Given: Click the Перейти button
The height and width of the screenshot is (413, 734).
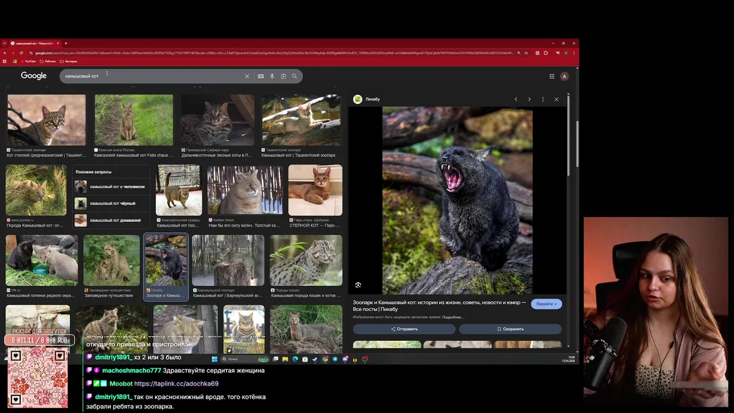Looking at the screenshot, I should tap(546, 304).
